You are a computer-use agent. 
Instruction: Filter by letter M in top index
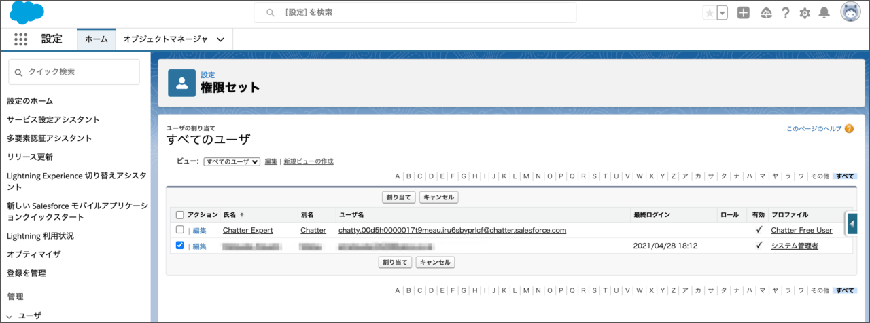[x=526, y=176]
